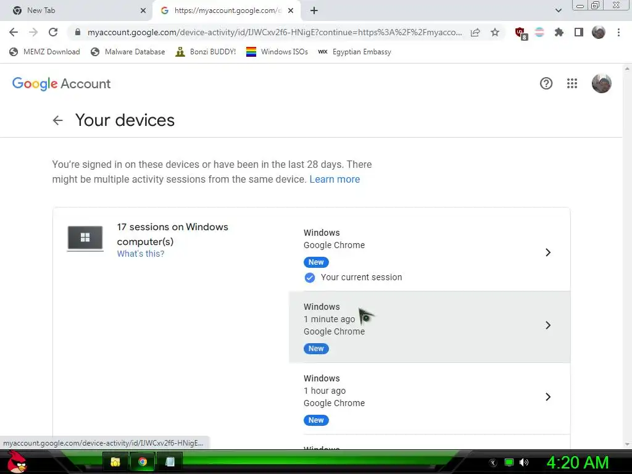
Task: Click the volume speaker tray icon
Action: [524, 462]
